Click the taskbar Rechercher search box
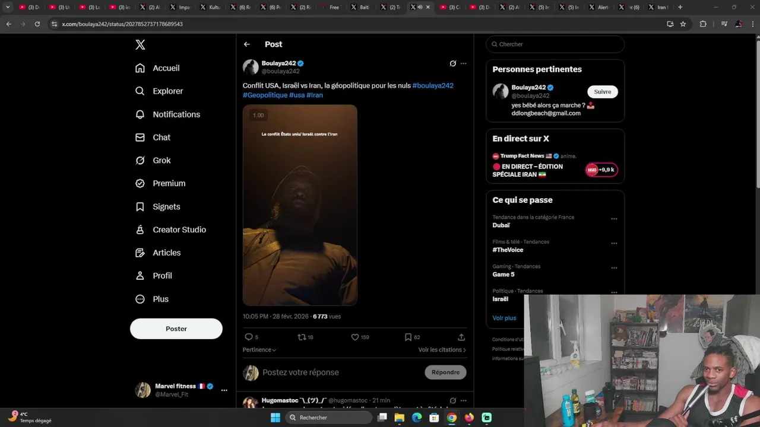The height and width of the screenshot is (427, 760). 328,418
